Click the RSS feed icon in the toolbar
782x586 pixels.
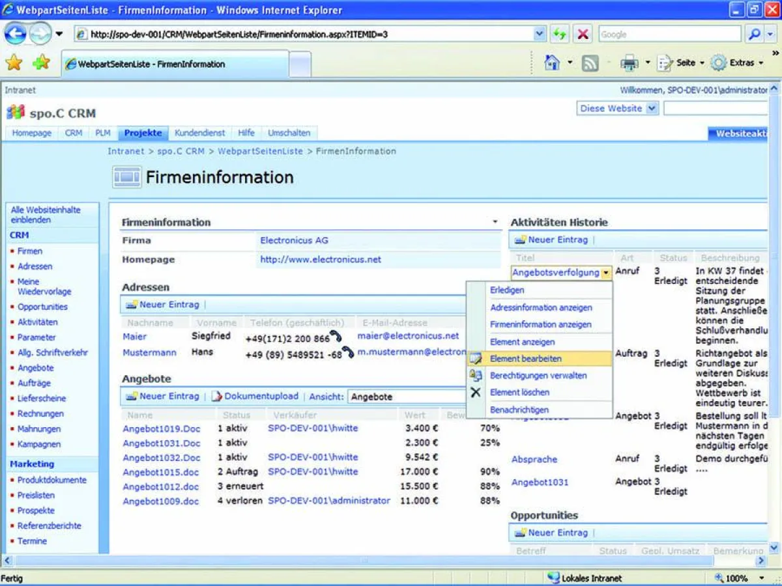click(590, 63)
